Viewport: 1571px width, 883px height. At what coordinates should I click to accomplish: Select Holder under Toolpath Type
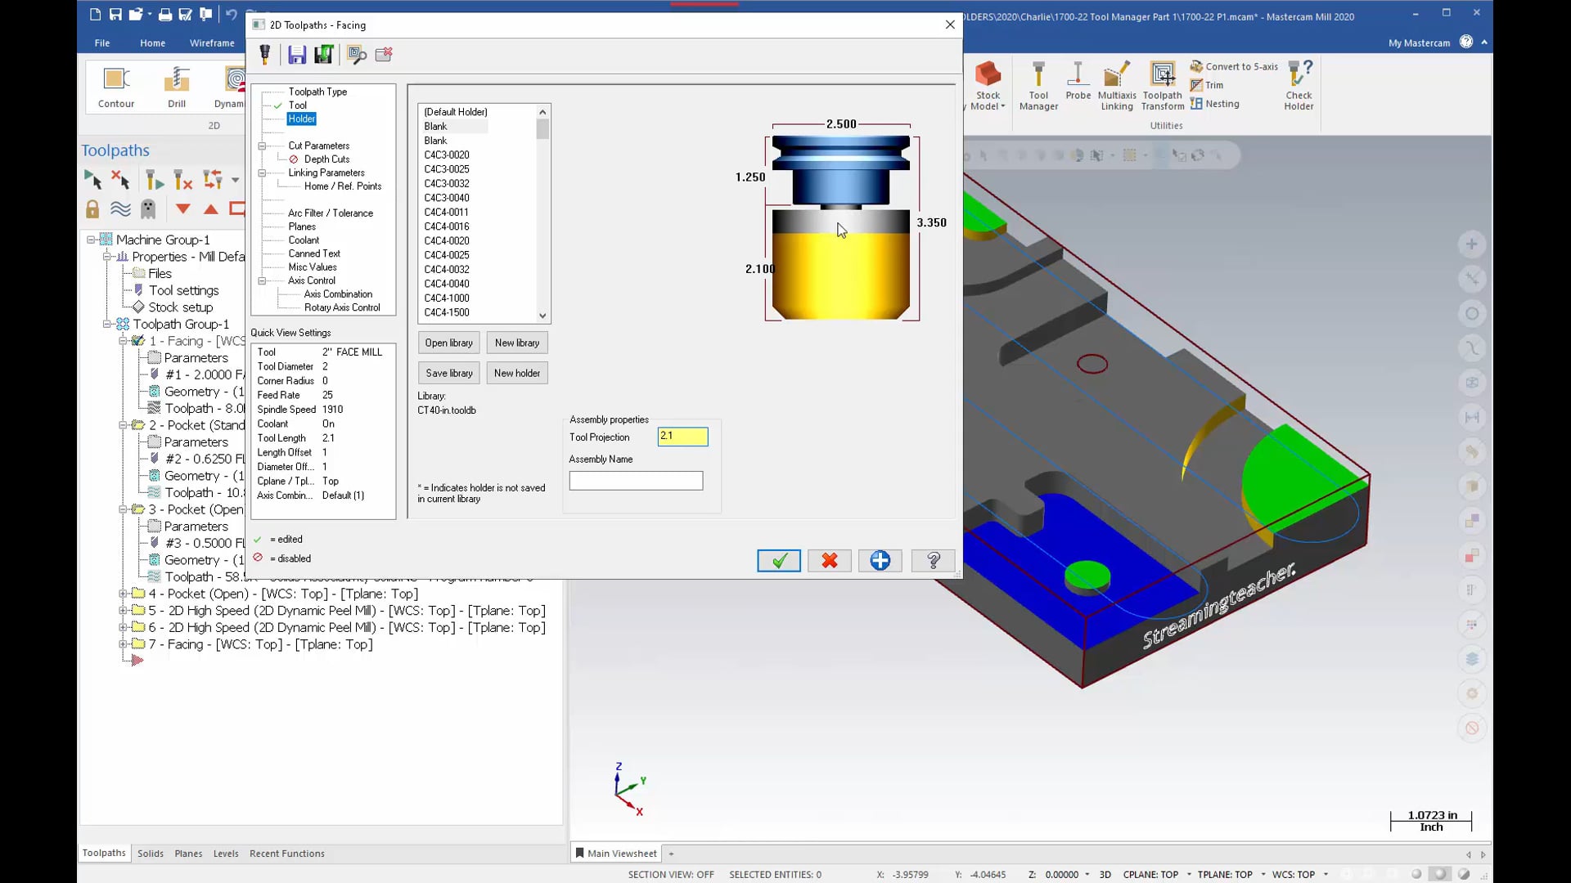pyautogui.click(x=300, y=119)
